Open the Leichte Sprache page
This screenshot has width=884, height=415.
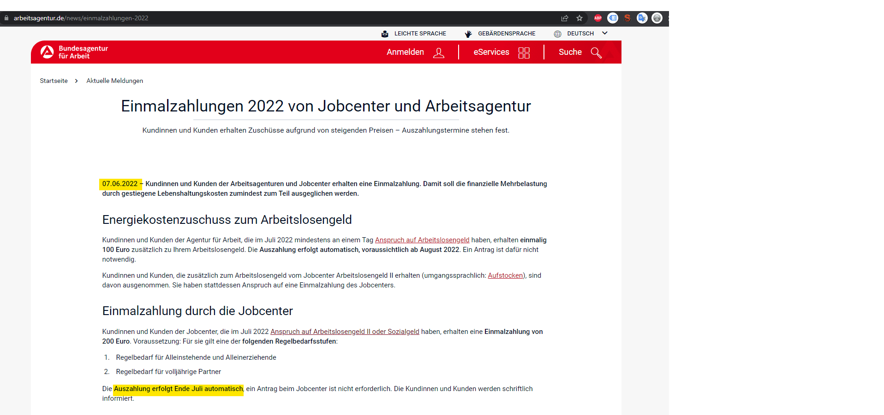point(420,34)
